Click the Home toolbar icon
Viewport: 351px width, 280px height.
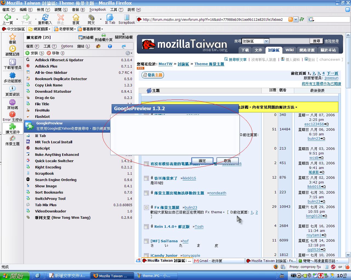[x=76, y=19]
